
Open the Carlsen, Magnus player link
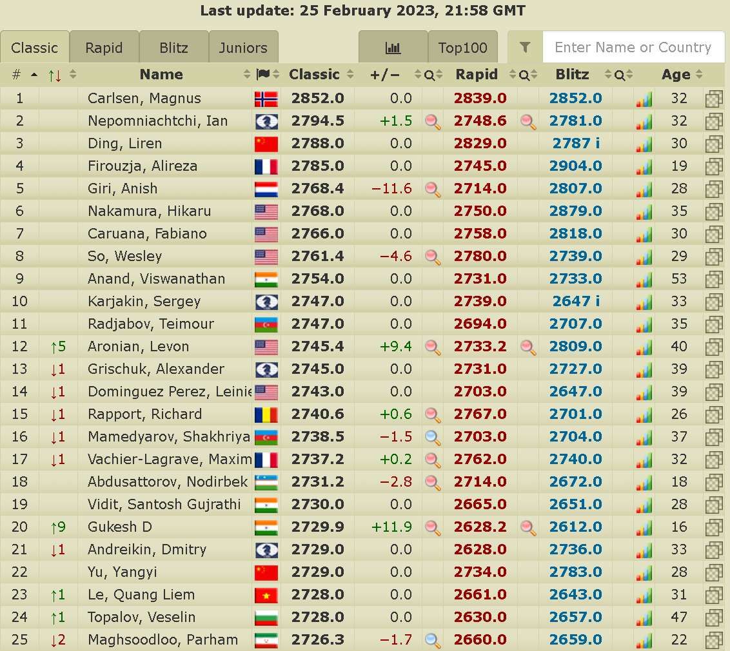144,99
